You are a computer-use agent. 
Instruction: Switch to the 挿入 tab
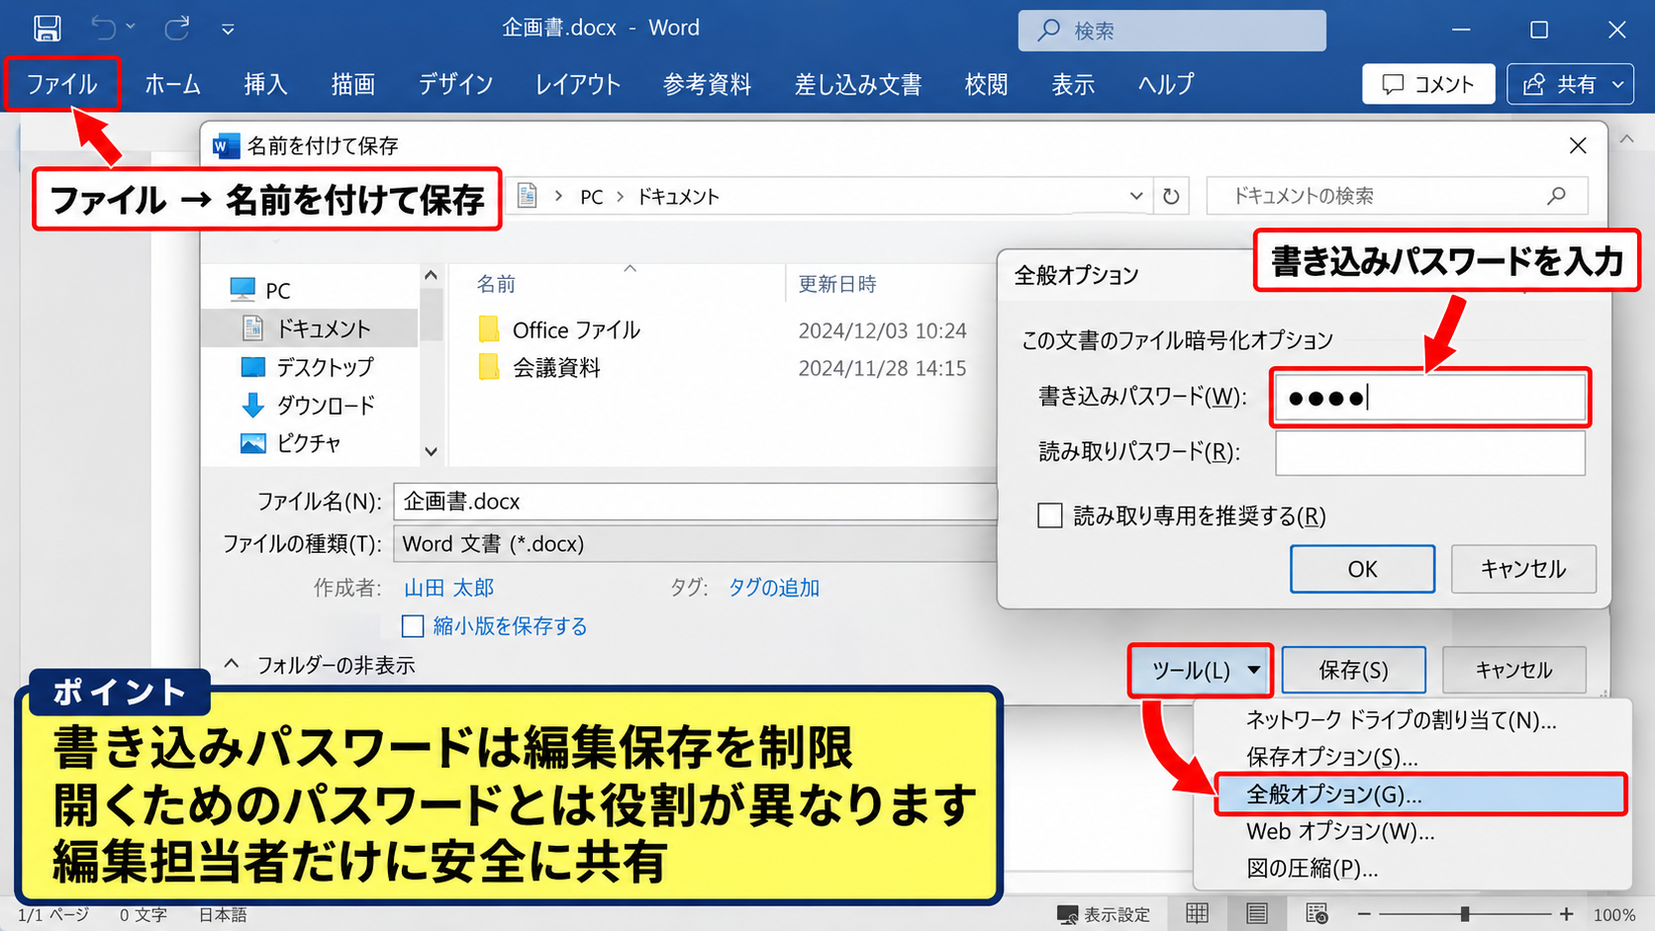(265, 84)
